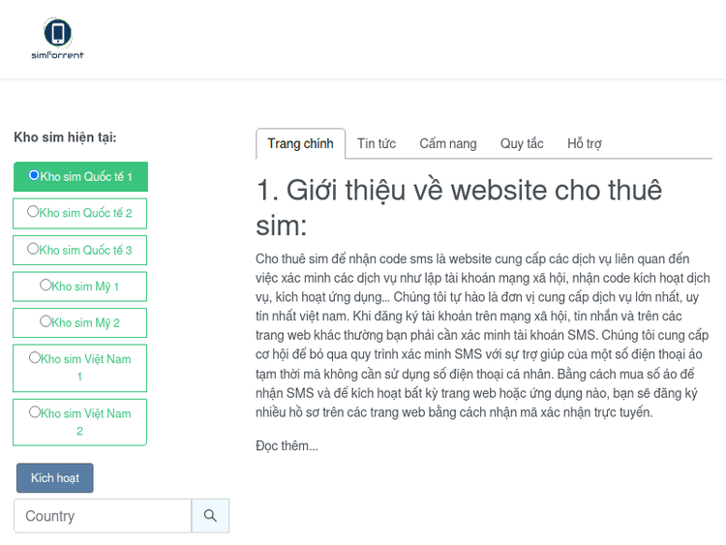Switch to the Hỗ trợ tab
Screen dimensions: 726x545
[x=584, y=143]
